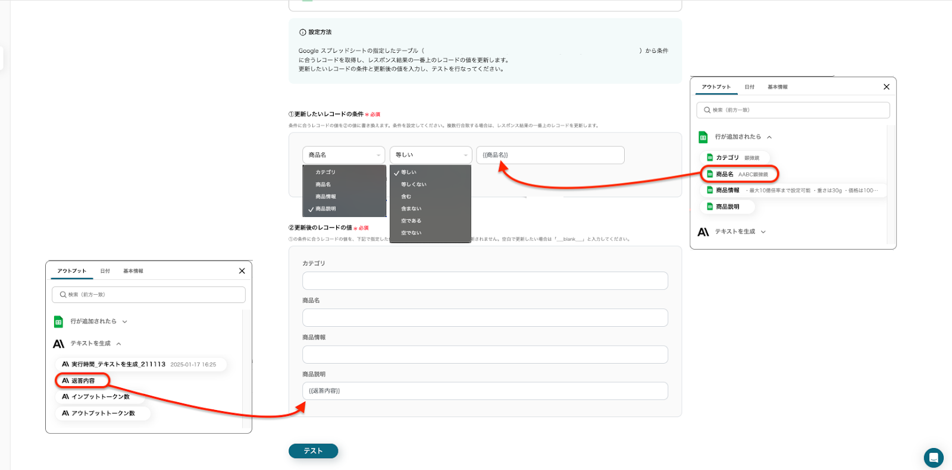Select the 商品名 AABC顕微鏡 output chip
Image resolution: width=952 pixels, height=470 pixels.
tap(740, 174)
